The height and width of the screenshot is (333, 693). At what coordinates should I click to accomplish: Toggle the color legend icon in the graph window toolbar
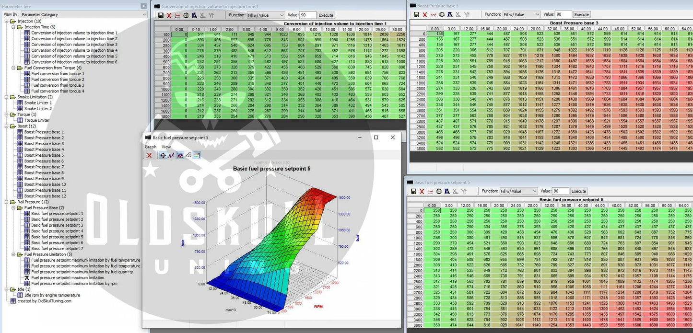197,155
